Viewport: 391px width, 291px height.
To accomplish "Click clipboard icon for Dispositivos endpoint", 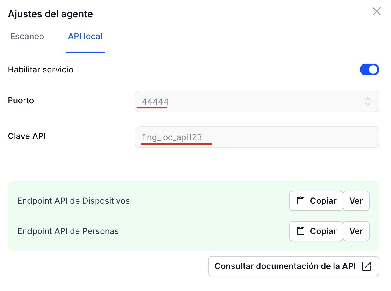I will click(301, 201).
